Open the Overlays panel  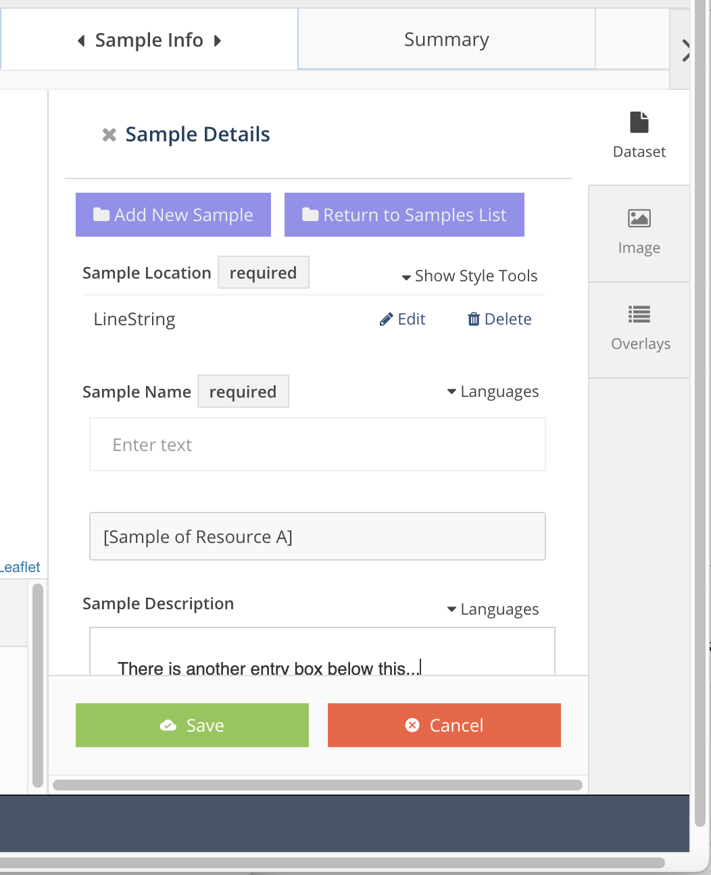[638, 314]
